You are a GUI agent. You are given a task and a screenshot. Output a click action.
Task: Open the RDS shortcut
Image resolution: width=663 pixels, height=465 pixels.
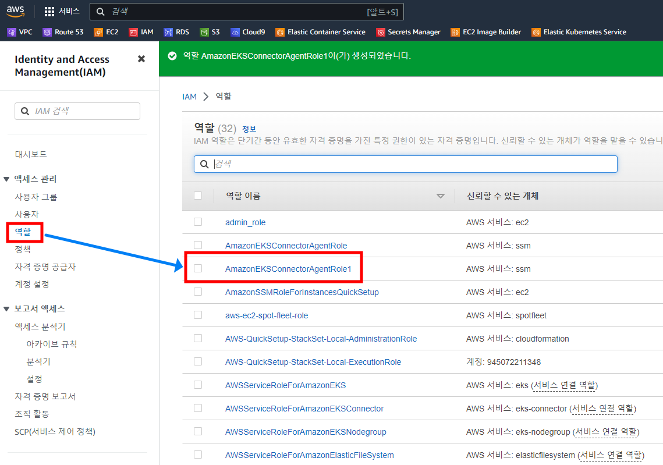(x=176, y=32)
